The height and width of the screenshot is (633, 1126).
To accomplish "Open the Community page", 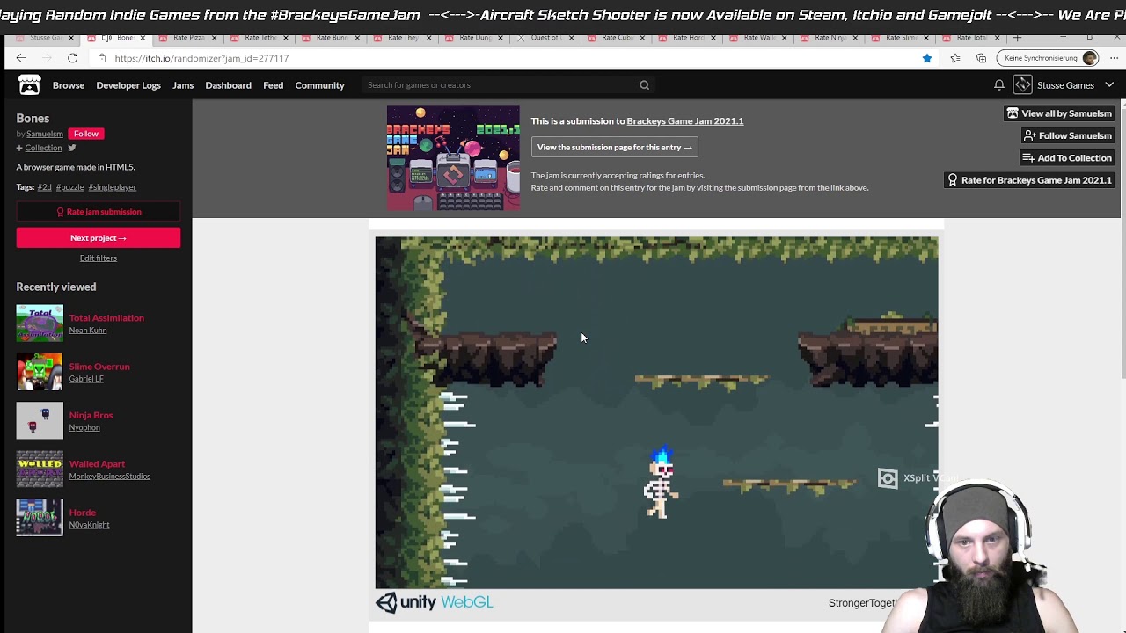I will (x=319, y=85).
